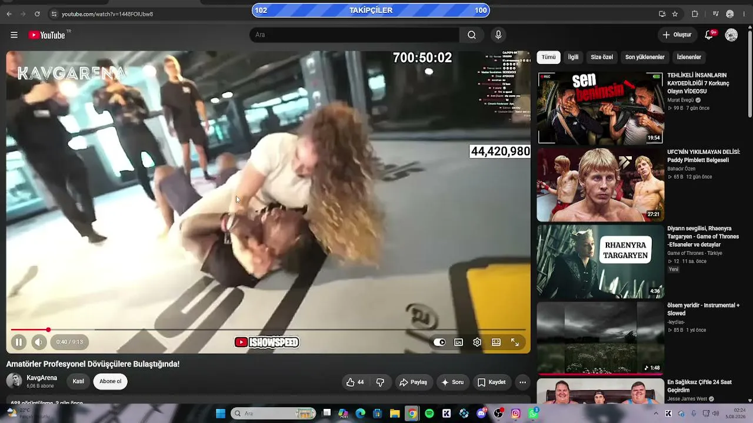
Task: Select the Size özel filter chip
Action: click(602, 57)
